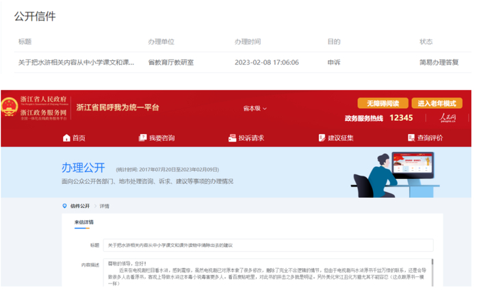Click the 人民网 logo in header

coord(448,118)
